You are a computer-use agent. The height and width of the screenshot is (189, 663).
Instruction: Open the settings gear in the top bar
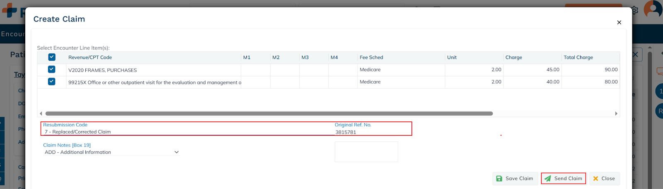[634, 10]
